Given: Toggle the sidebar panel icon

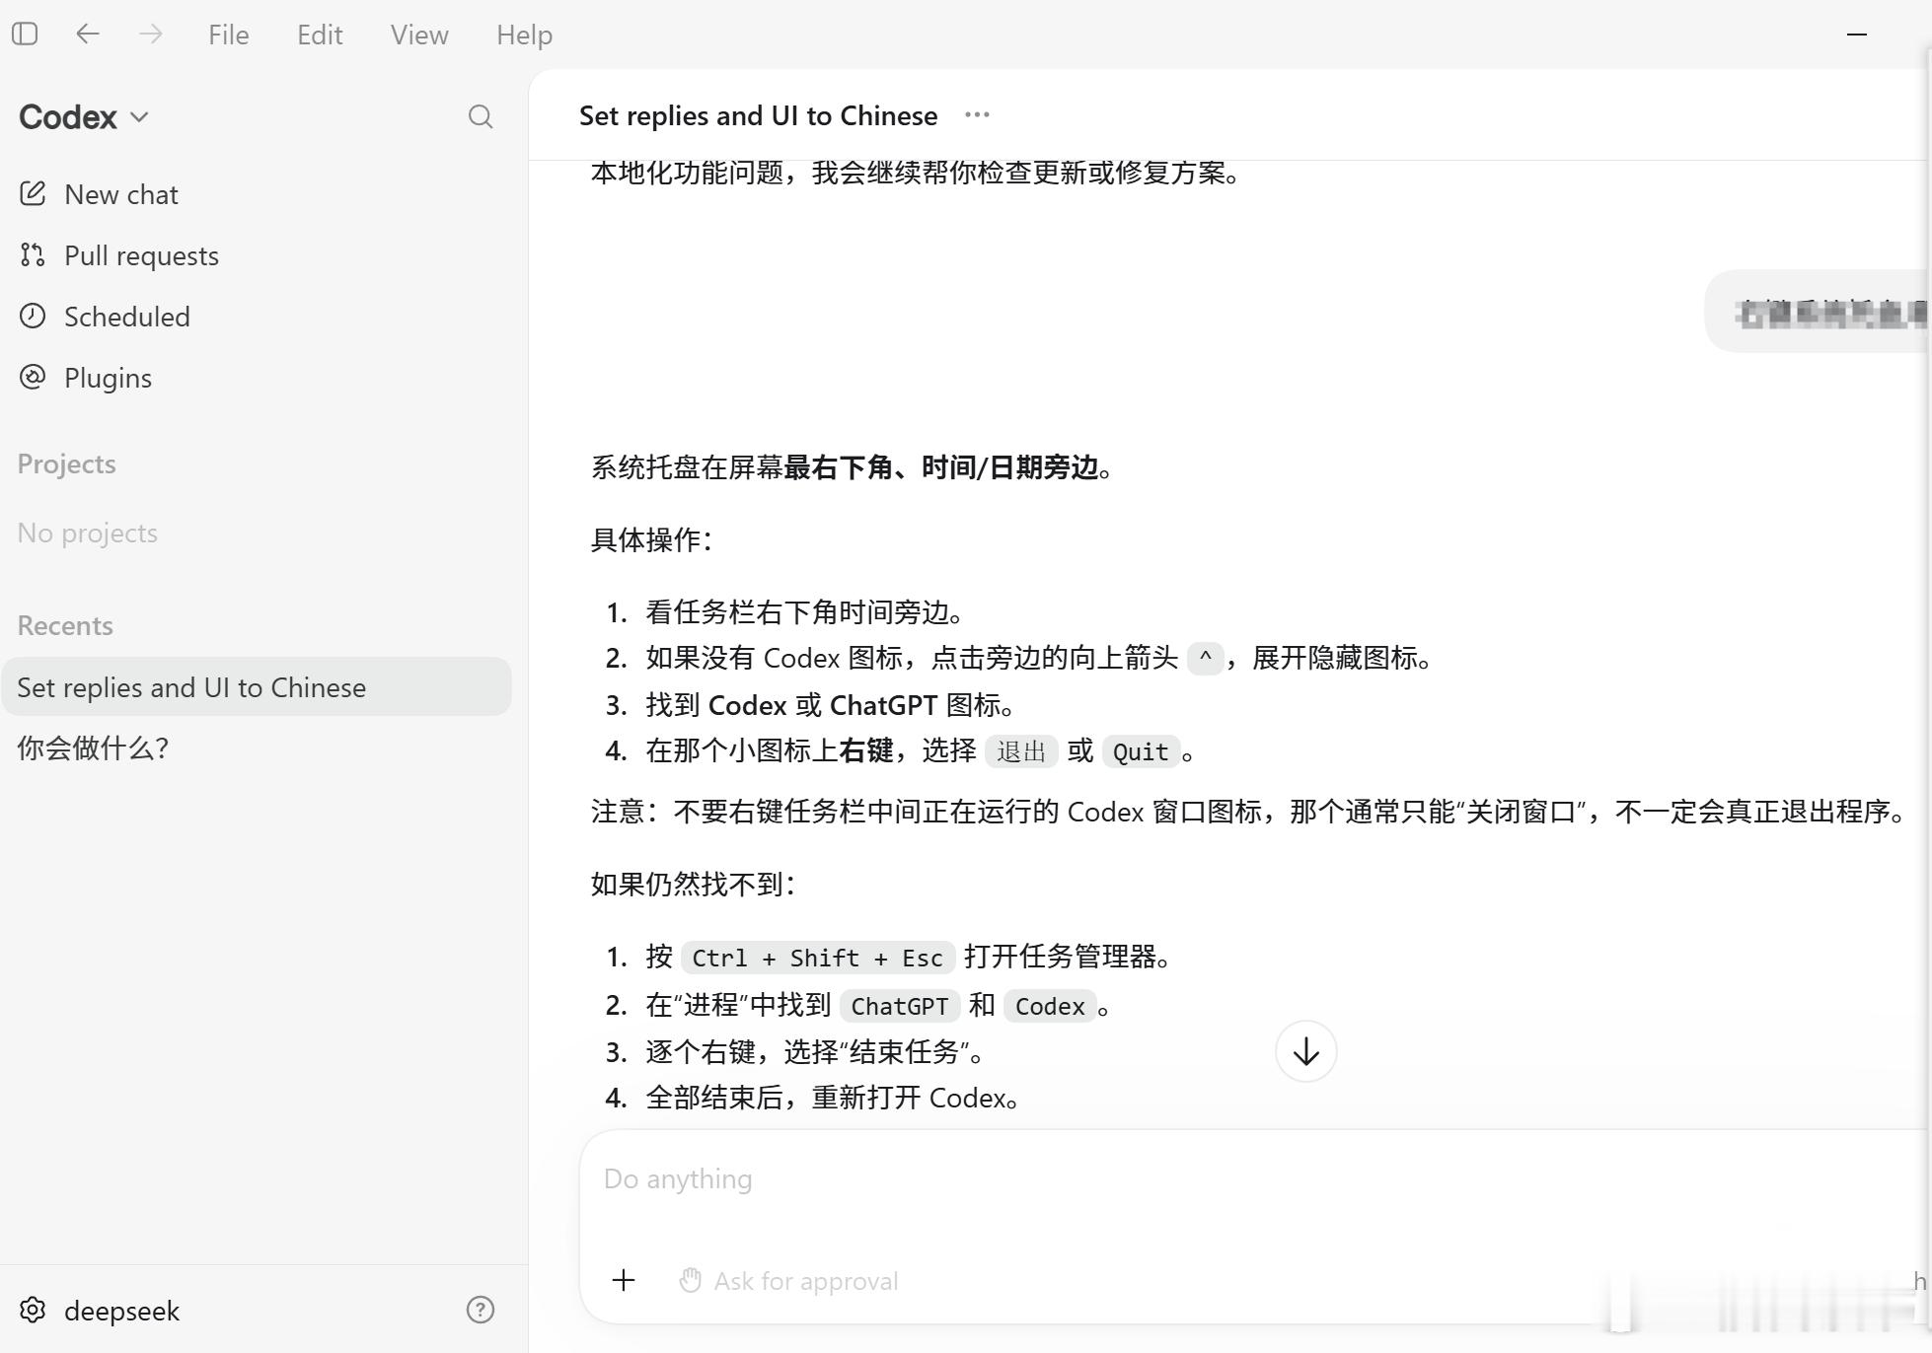Looking at the screenshot, I should [x=25, y=35].
